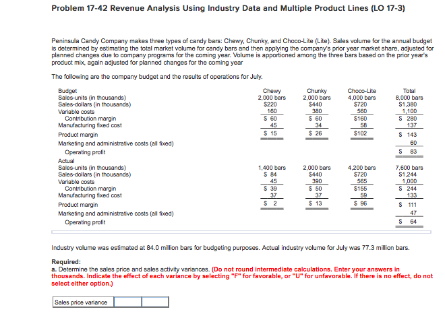The height and width of the screenshot is (324, 445).
Task: Click actual Choco-Lite manufacturing fixed cost 59
Action: click(x=363, y=195)
